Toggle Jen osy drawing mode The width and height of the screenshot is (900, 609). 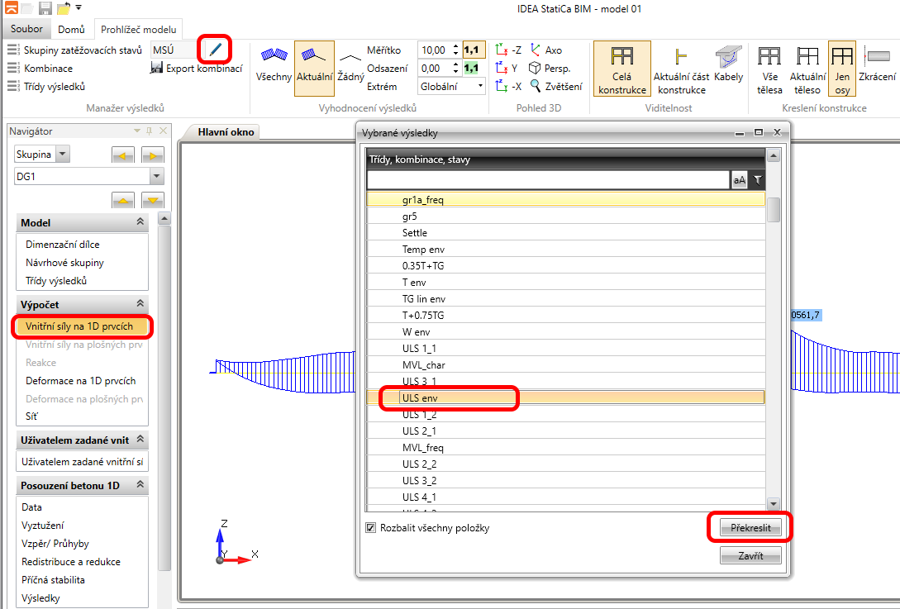coord(842,68)
